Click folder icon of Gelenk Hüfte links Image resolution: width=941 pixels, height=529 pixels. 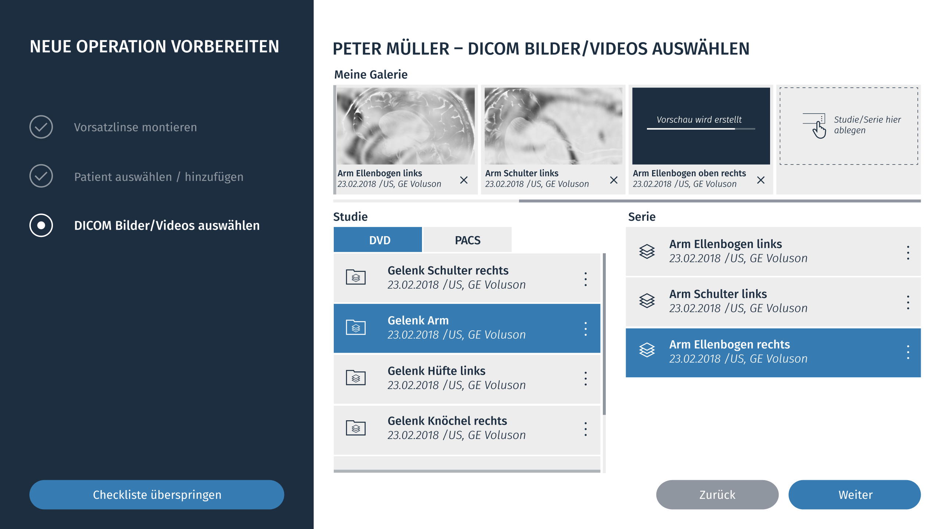pos(355,378)
